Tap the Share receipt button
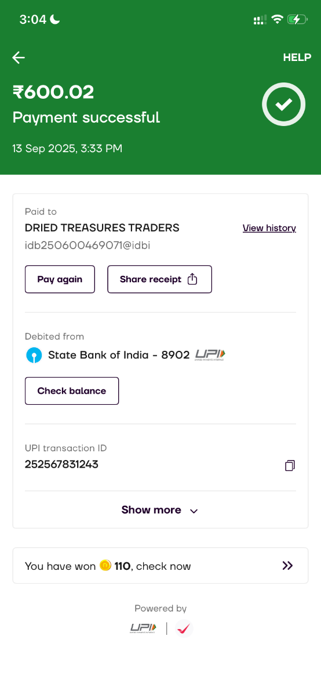Image resolution: width=321 pixels, height=697 pixels. tap(159, 279)
